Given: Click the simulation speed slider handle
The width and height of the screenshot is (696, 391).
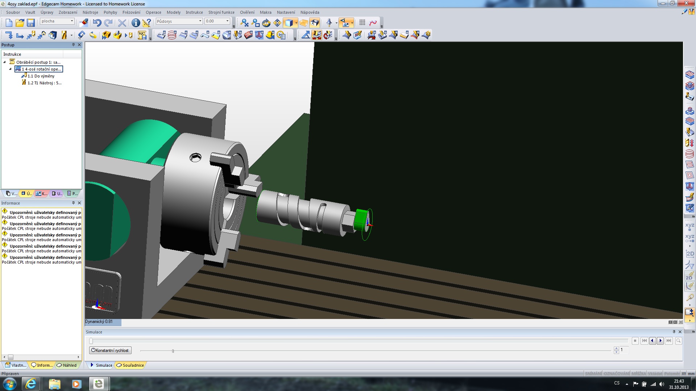Looking at the screenshot, I should pos(173,351).
